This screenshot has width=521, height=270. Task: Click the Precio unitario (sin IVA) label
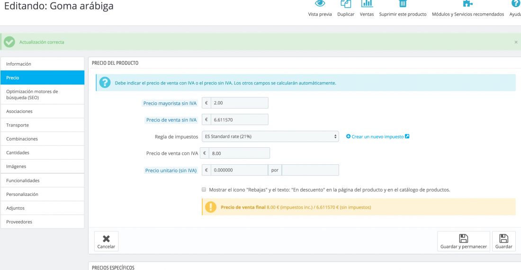(171, 170)
